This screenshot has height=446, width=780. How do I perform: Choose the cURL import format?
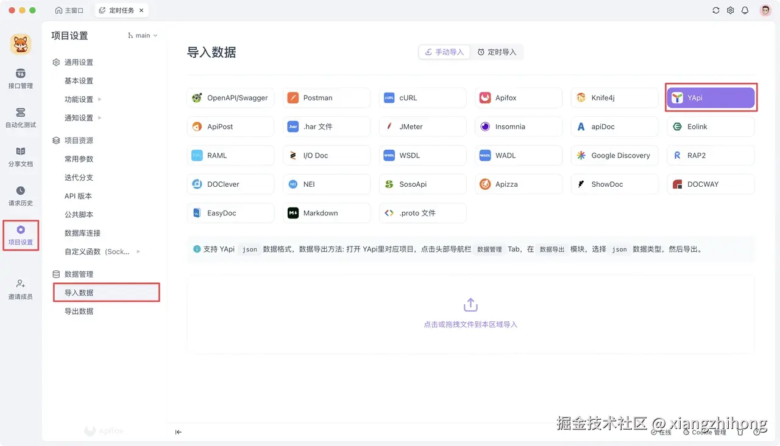(x=423, y=98)
